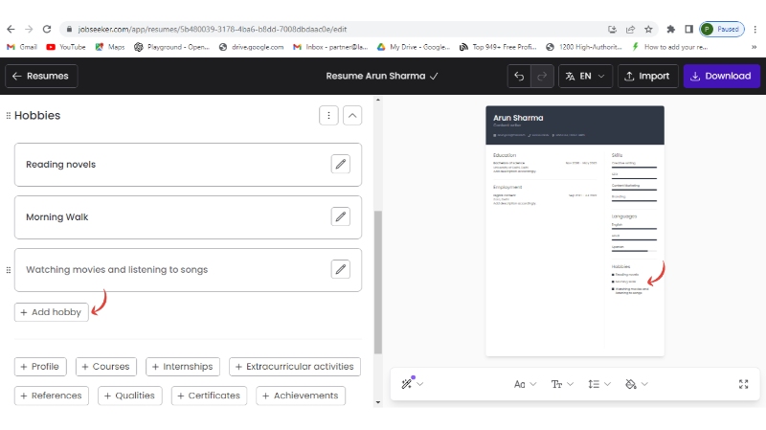Image resolution: width=766 pixels, height=430 pixels.
Task: Undo the last resume change
Action: tap(519, 76)
